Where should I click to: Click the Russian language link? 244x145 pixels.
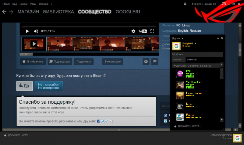[195, 31]
